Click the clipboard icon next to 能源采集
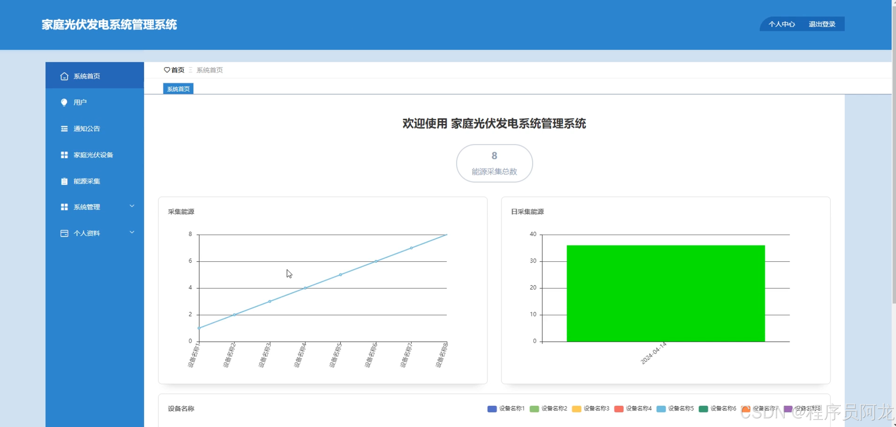896x427 pixels. click(x=64, y=181)
